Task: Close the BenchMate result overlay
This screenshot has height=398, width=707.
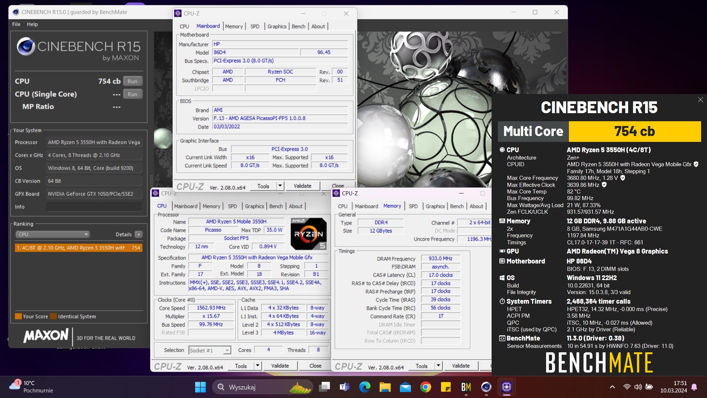Action: [700, 100]
